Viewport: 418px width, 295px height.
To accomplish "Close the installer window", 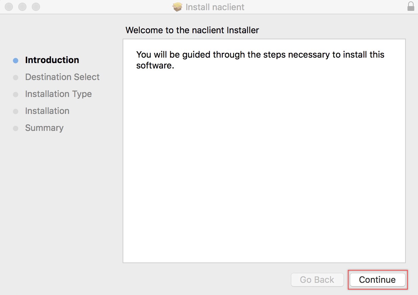I will pos(9,7).
